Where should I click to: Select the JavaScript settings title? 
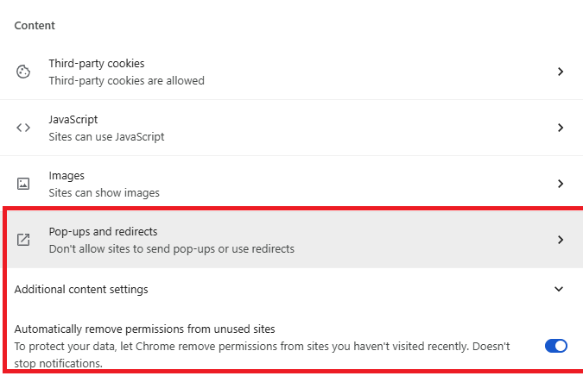[x=73, y=120]
